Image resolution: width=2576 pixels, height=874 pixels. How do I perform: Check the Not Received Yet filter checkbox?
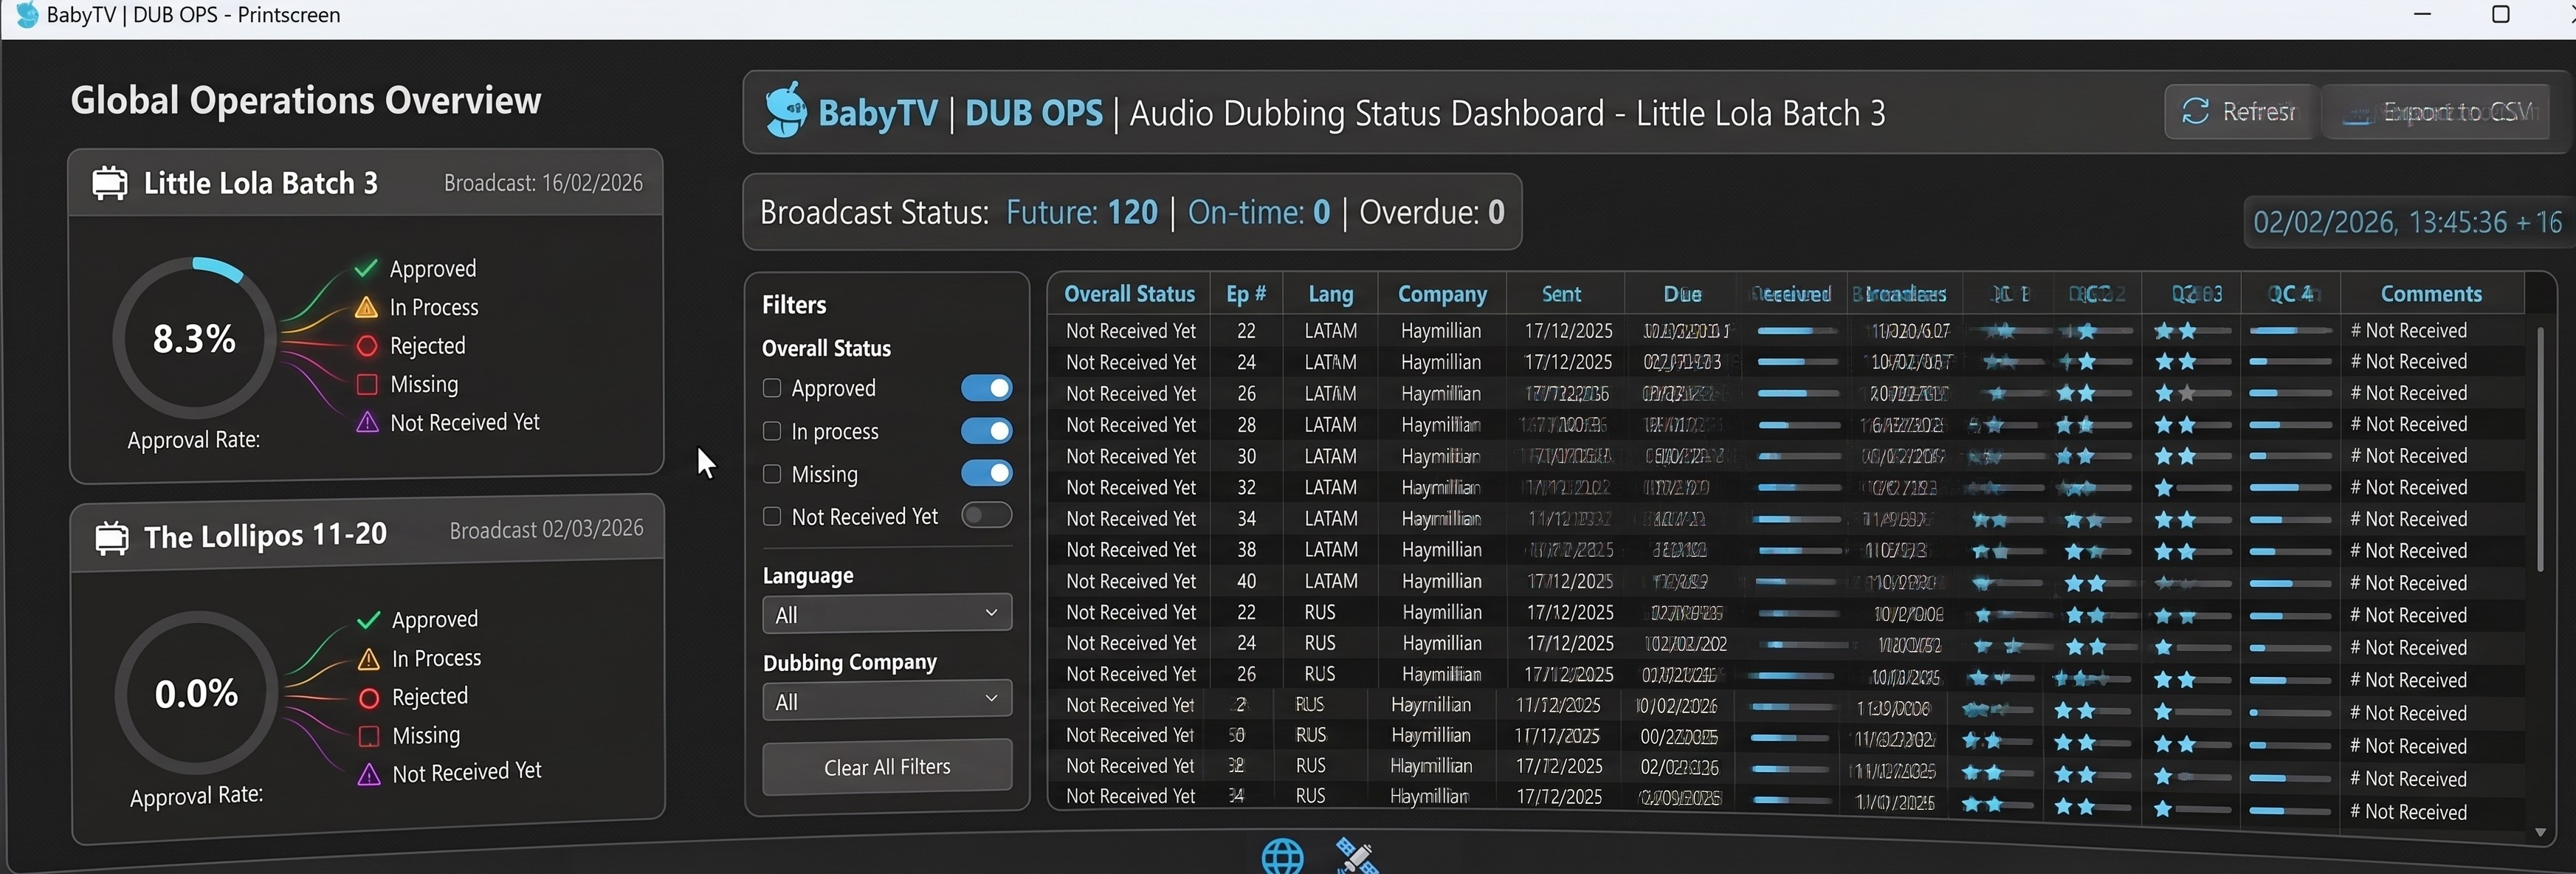(772, 516)
